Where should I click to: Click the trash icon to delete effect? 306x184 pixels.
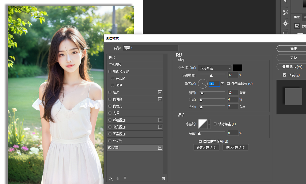163,178
